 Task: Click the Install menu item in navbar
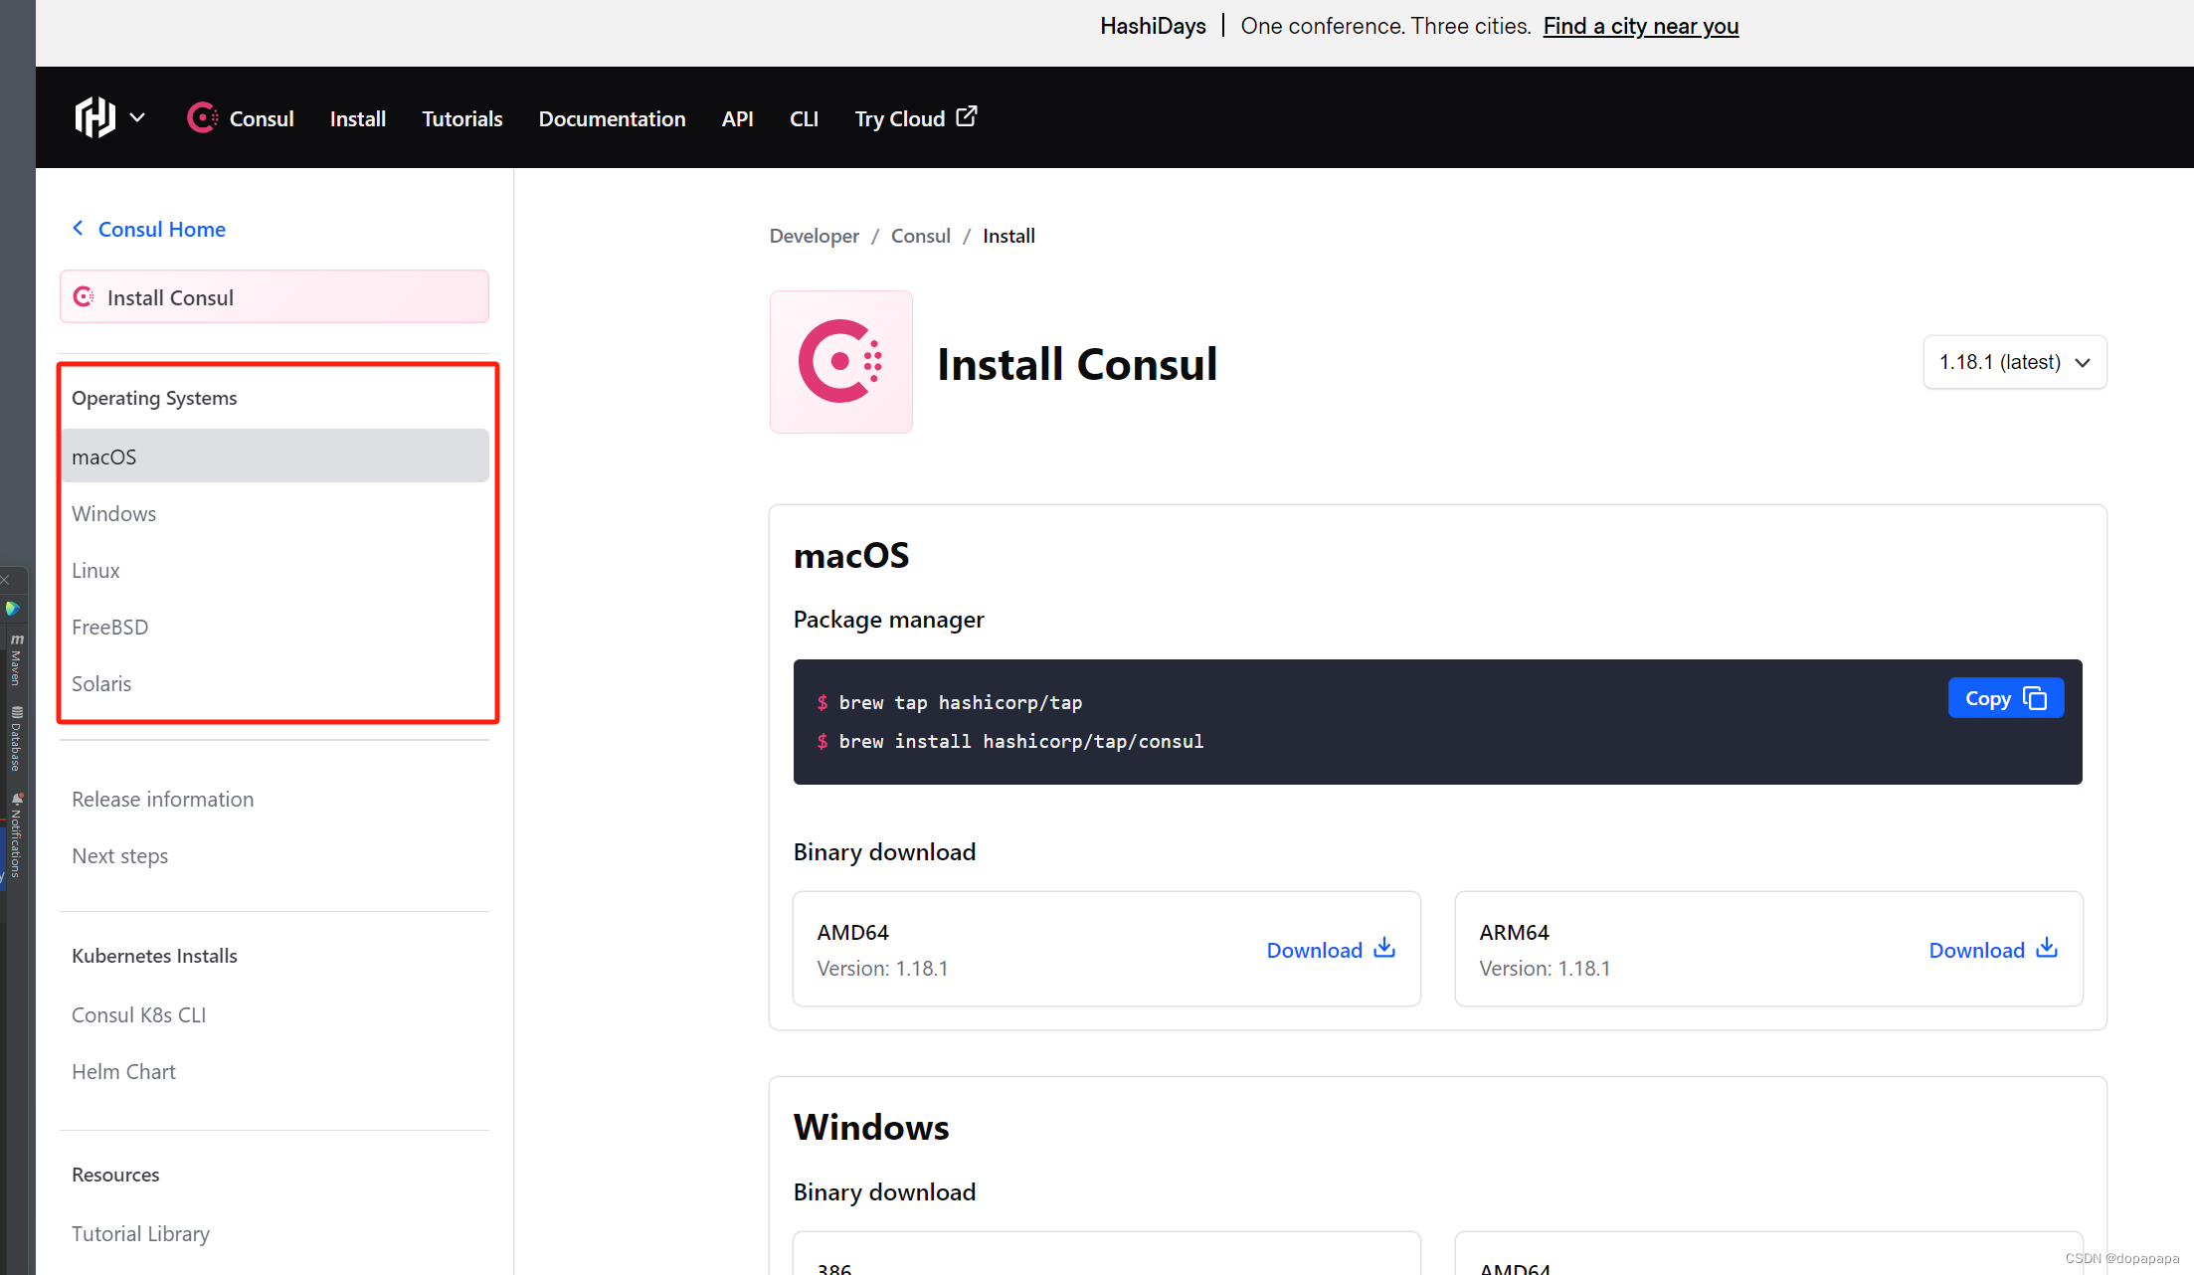pyautogui.click(x=360, y=117)
